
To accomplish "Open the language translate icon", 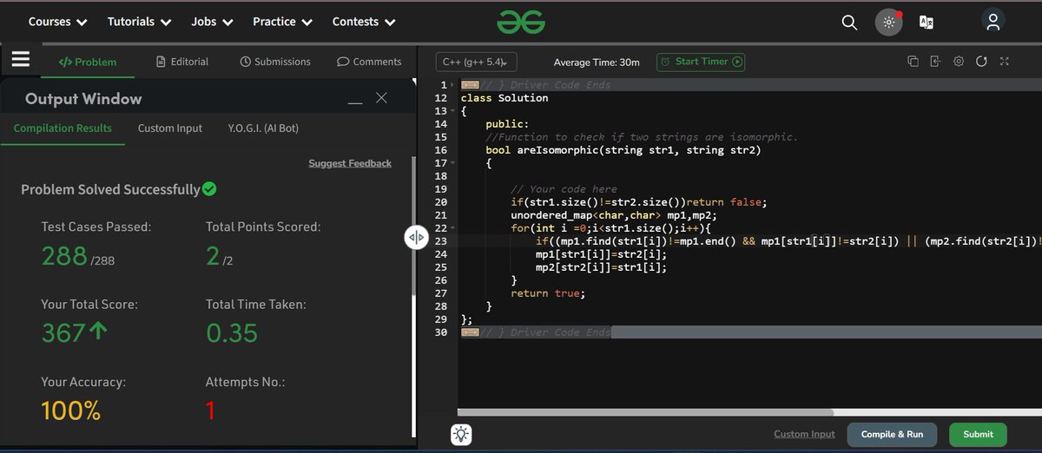I will [x=927, y=23].
